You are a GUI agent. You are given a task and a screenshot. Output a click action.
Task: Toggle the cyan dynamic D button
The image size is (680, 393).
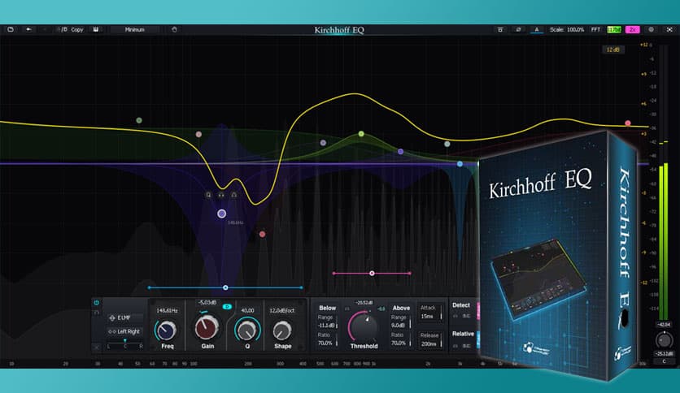pos(227,307)
